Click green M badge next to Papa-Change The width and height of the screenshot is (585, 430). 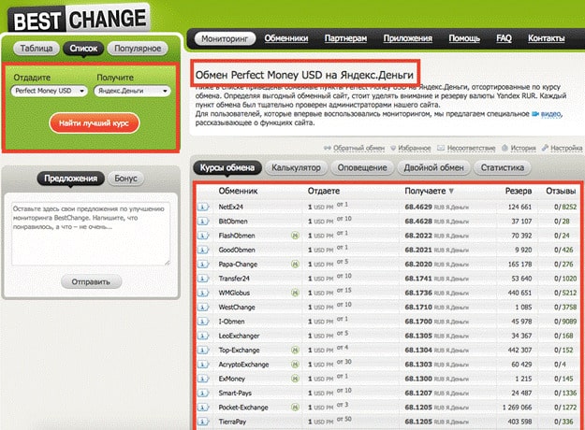tap(295, 265)
